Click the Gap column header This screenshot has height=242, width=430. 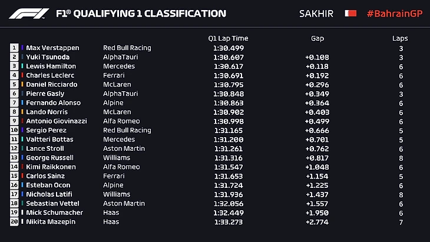(x=317, y=38)
